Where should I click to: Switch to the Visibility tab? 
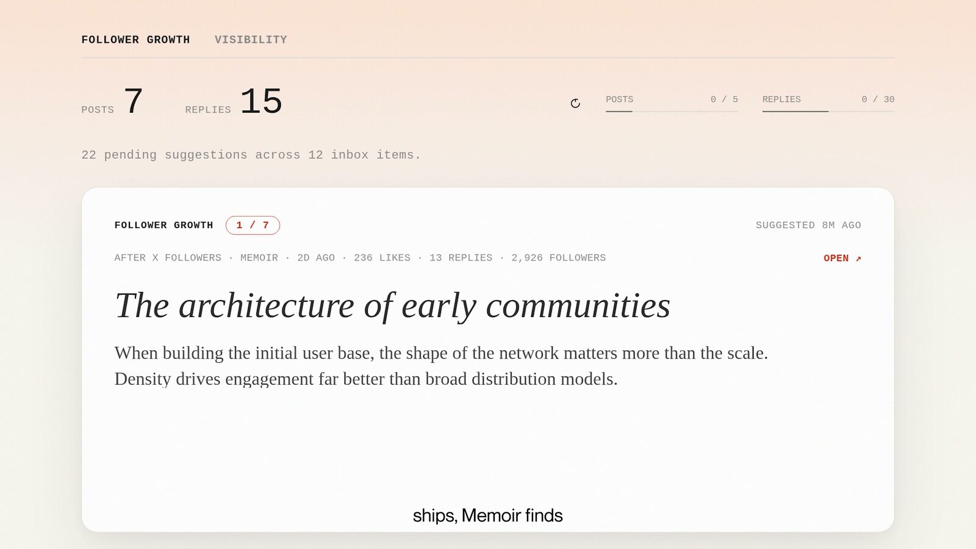[251, 40]
